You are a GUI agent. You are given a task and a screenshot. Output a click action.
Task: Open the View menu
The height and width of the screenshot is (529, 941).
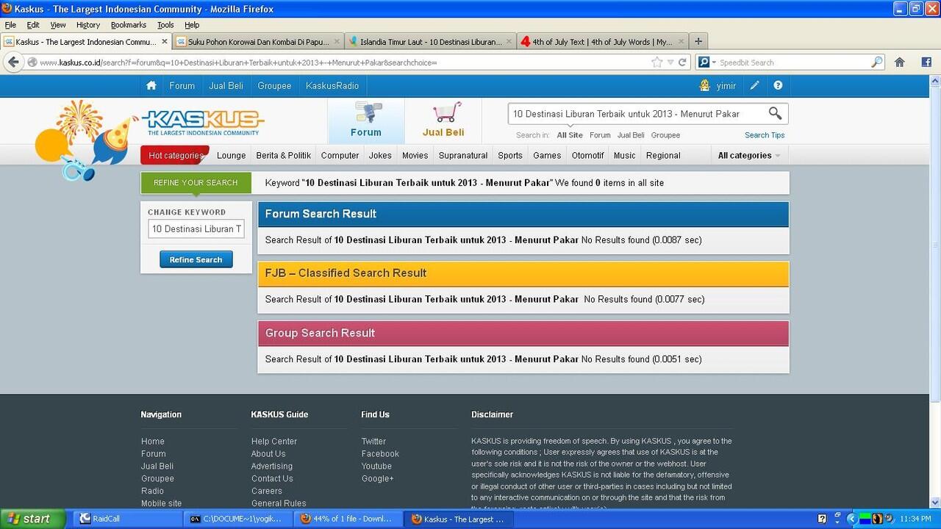pos(58,25)
